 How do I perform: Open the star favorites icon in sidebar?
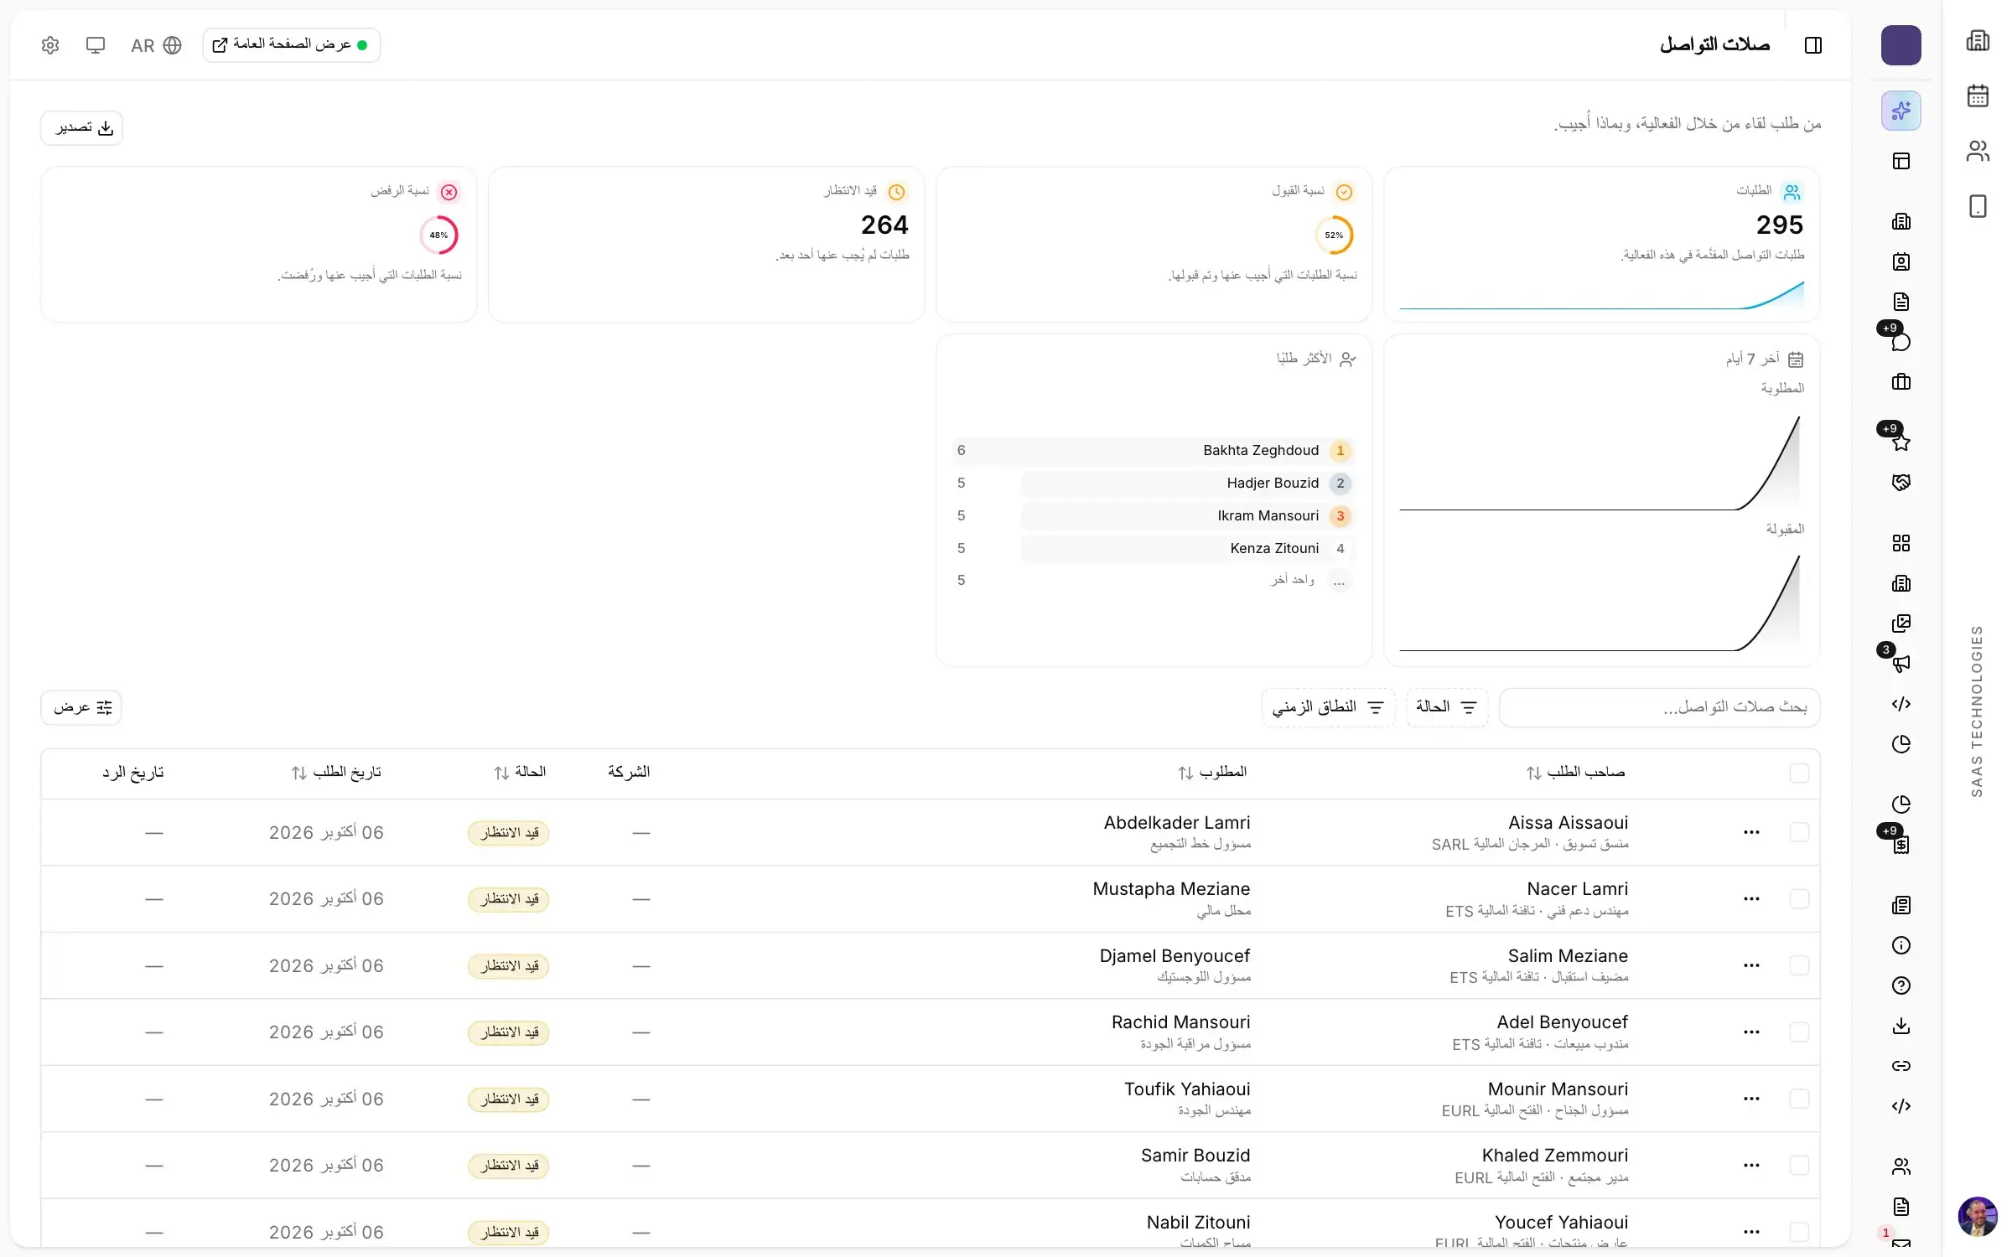pyautogui.click(x=1901, y=442)
